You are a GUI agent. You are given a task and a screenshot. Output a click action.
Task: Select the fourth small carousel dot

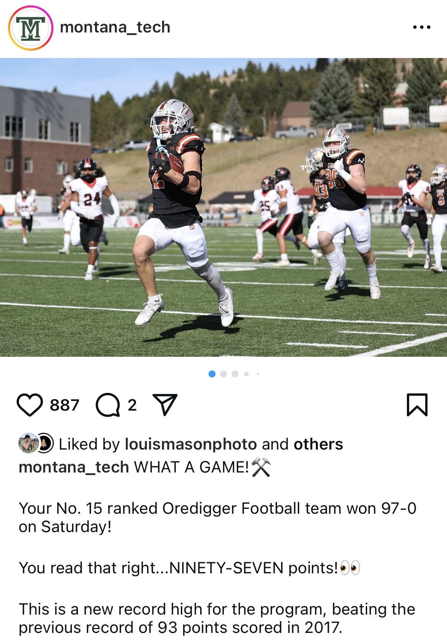[x=246, y=374]
